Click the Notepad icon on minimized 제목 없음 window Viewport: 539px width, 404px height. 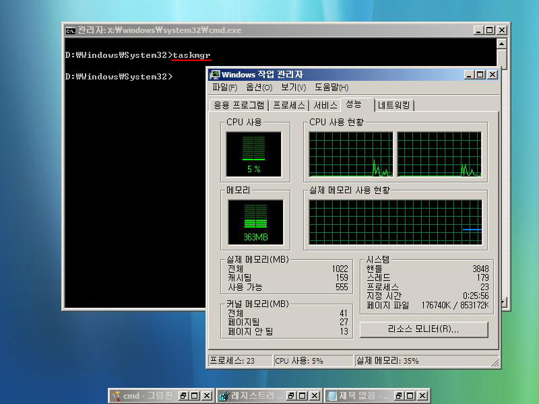(332, 396)
